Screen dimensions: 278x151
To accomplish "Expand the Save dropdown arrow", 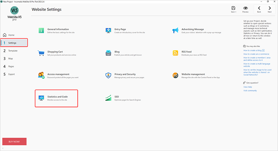I will 236,12.
